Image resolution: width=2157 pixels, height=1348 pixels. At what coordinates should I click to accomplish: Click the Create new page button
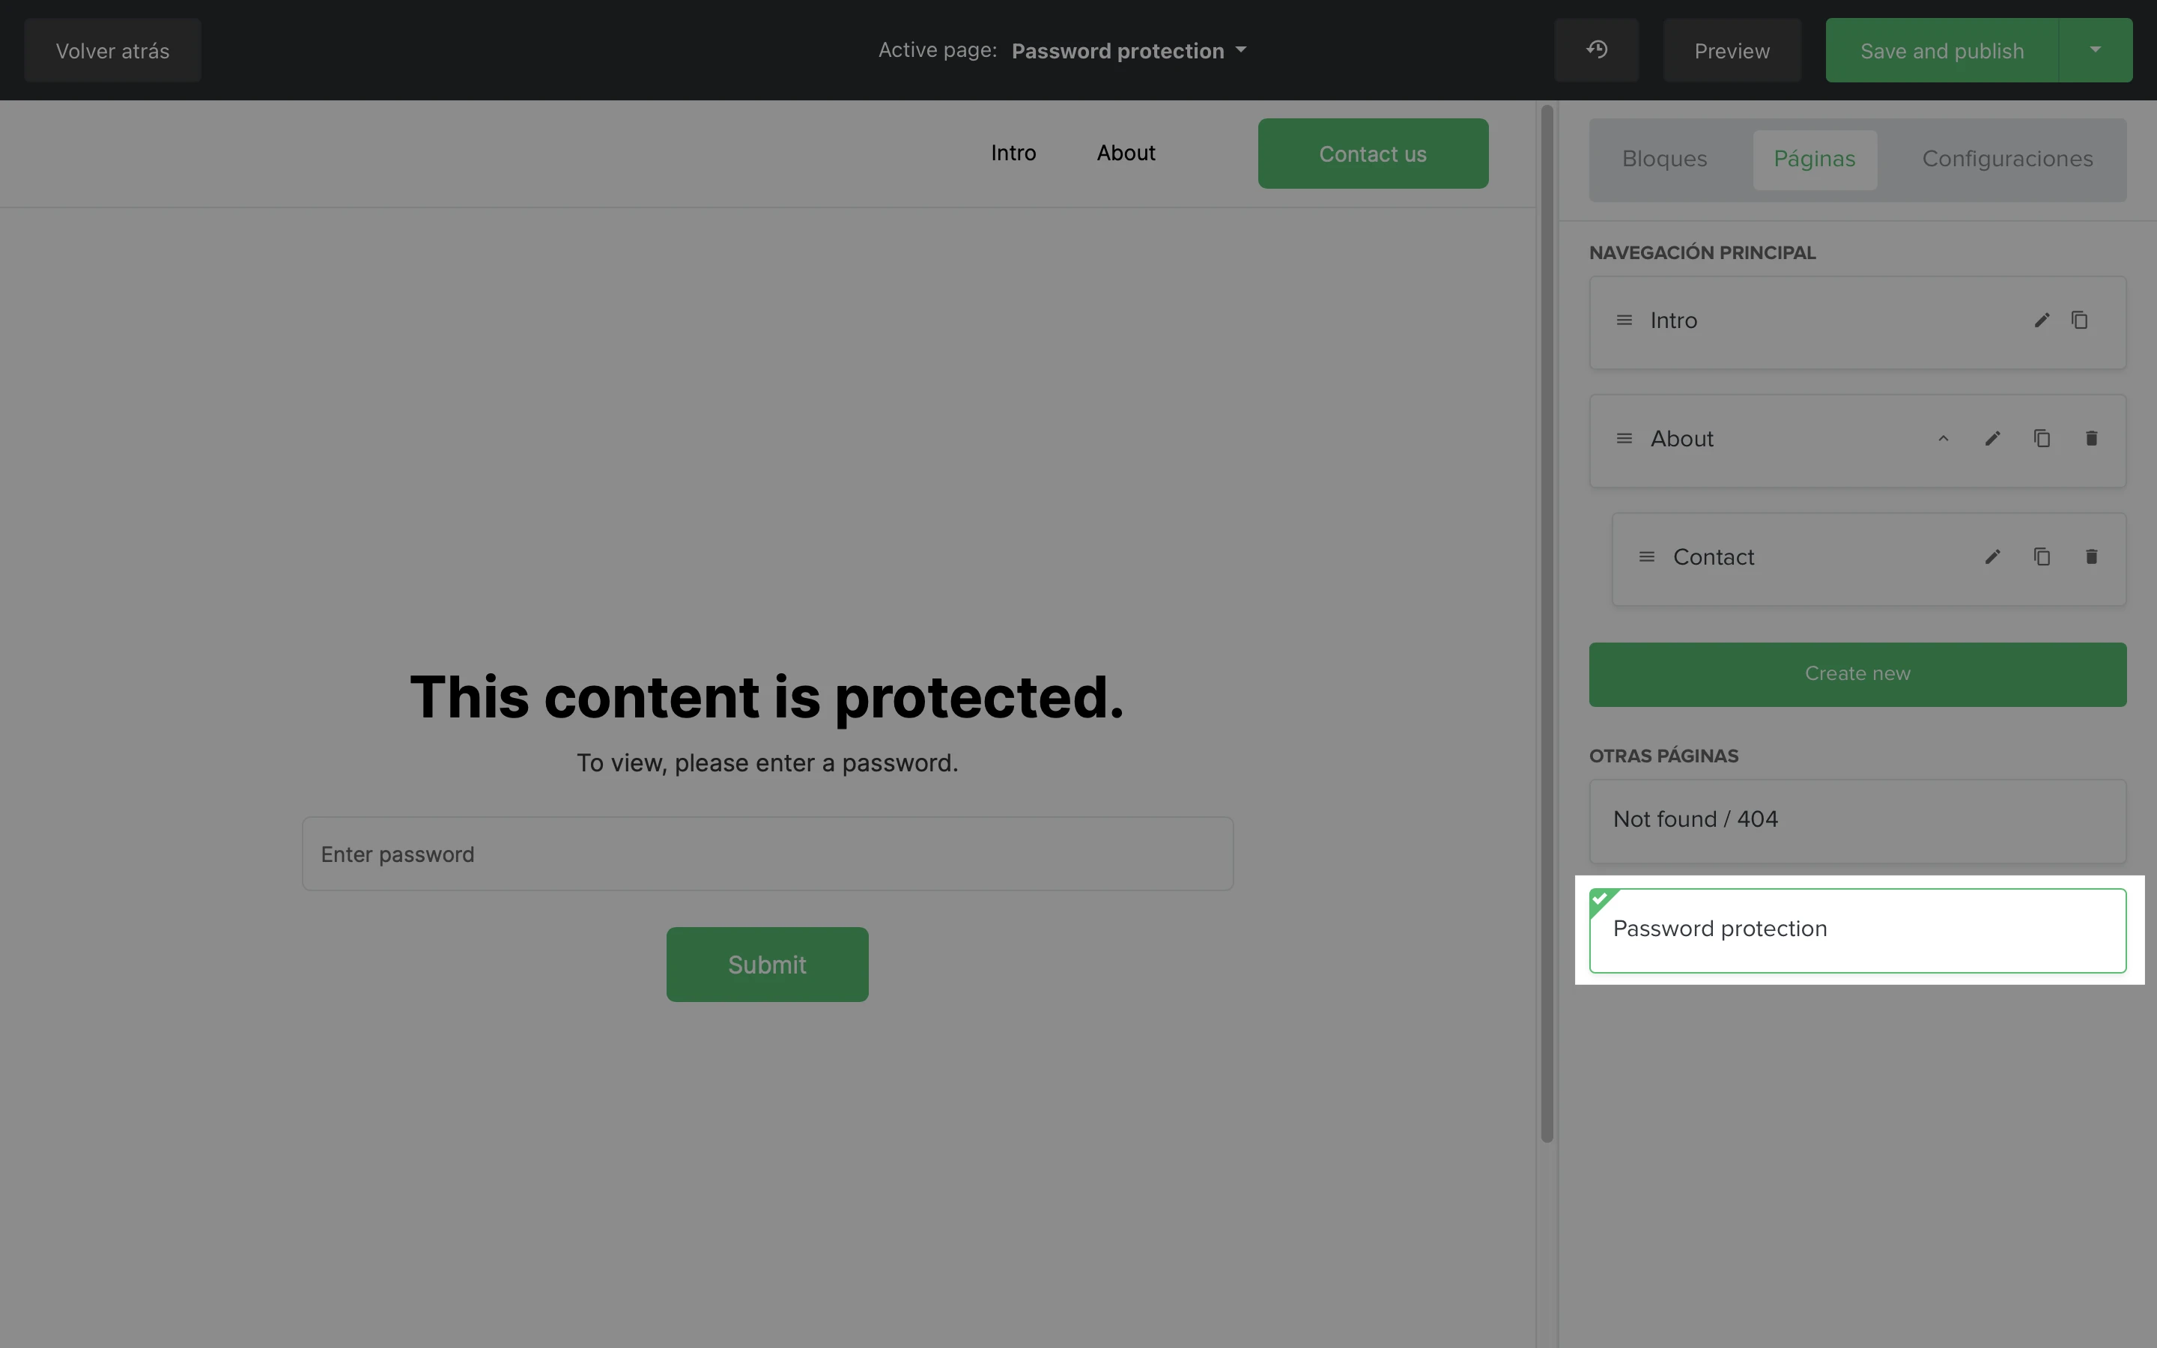tap(1857, 674)
